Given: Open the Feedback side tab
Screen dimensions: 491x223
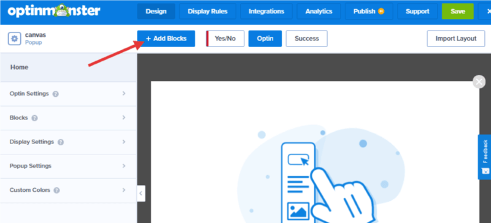Looking at the screenshot, I should coord(485,157).
